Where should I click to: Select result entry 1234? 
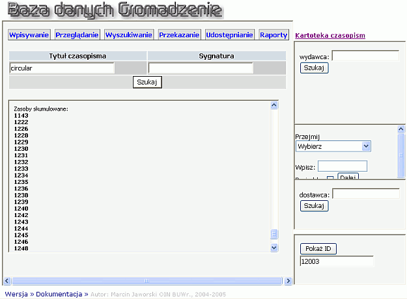pyautogui.click(x=21, y=175)
